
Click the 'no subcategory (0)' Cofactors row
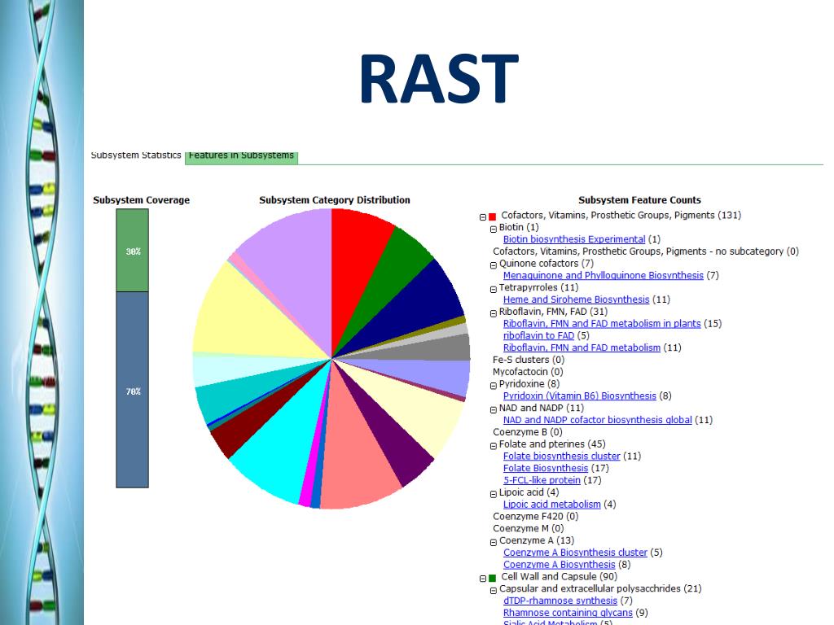click(x=646, y=251)
